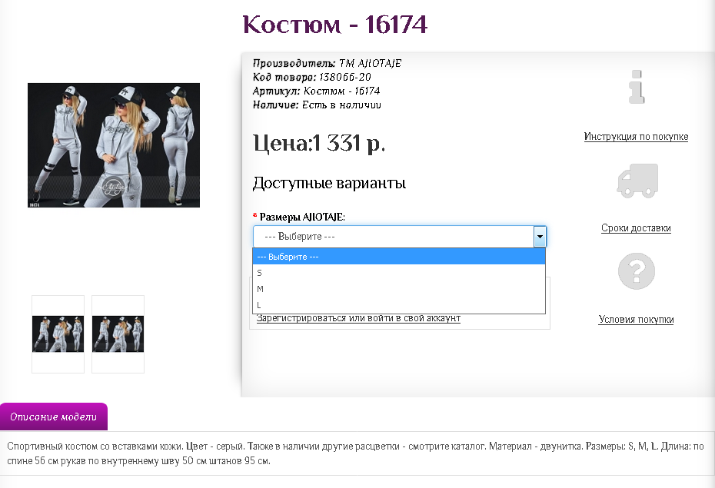
Task: Click the price text Цена:1 331 р.
Action: tap(319, 144)
